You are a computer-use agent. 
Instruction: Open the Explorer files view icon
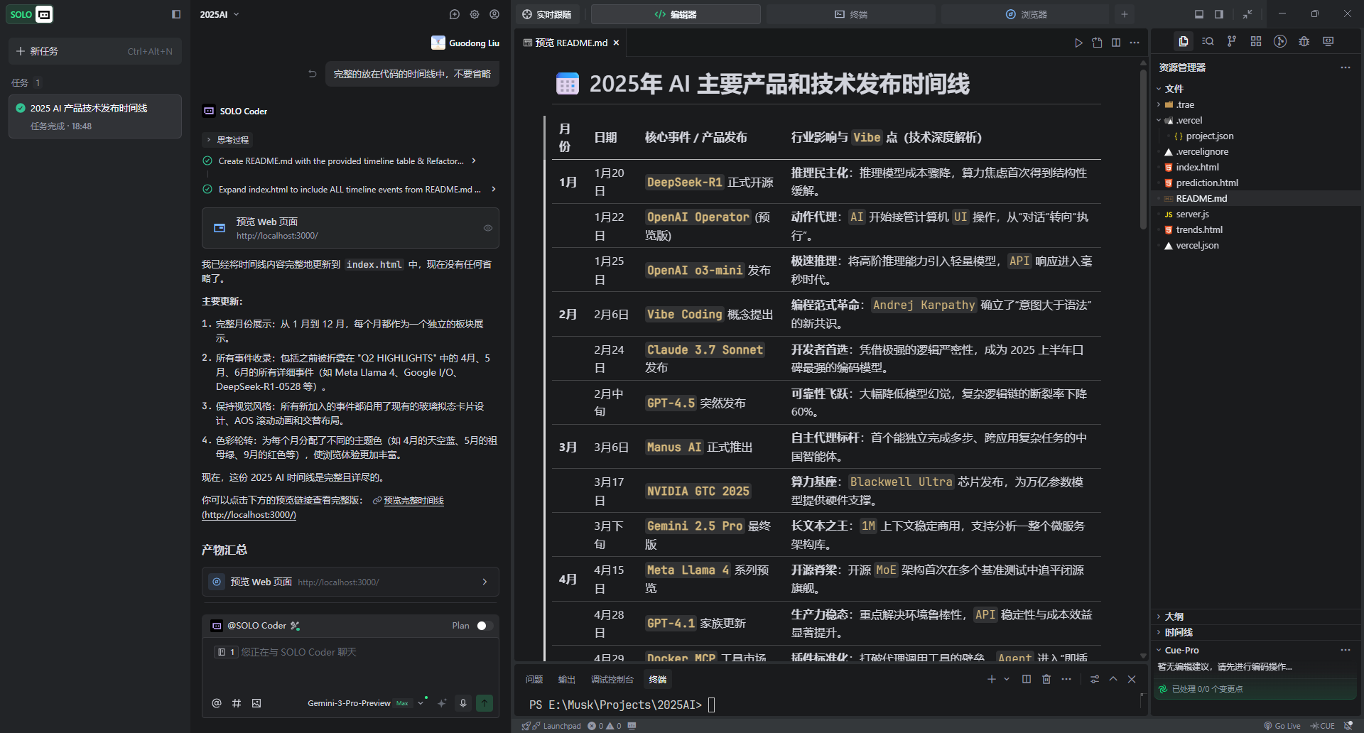click(1183, 42)
